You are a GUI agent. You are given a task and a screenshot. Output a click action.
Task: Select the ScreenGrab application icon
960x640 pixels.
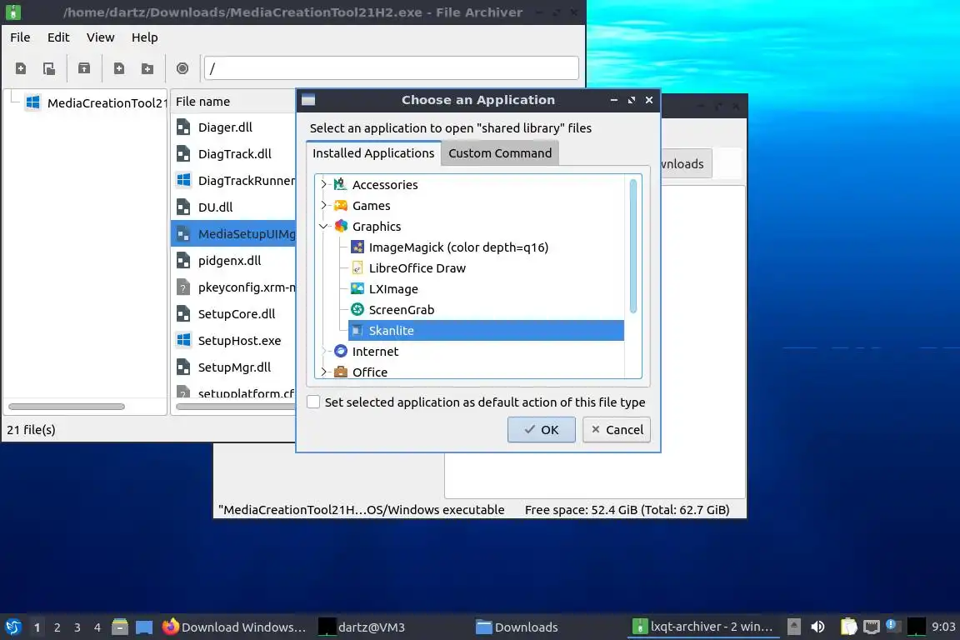coord(357,309)
